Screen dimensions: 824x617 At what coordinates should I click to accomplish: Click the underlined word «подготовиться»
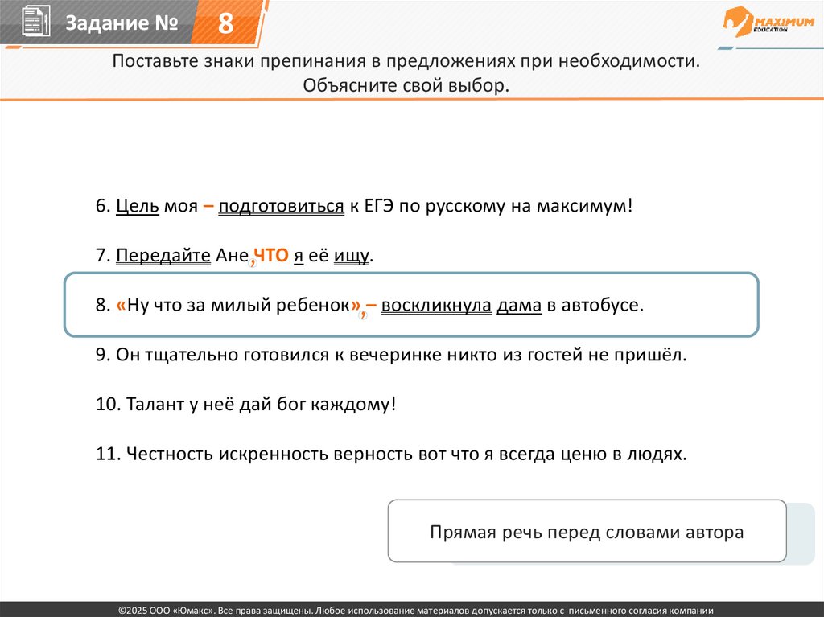click(x=281, y=207)
